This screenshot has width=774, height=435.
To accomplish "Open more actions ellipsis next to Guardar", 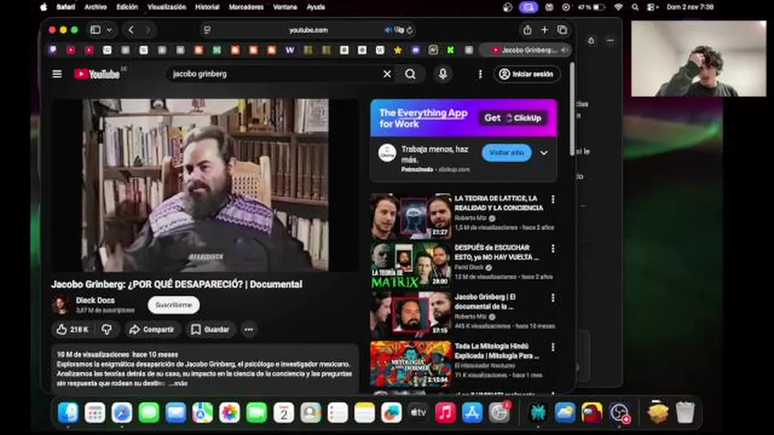I will tap(249, 329).
